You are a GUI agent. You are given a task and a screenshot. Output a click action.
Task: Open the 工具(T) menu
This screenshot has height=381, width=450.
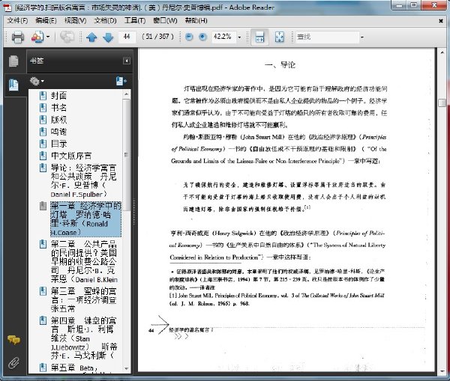(135, 21)
